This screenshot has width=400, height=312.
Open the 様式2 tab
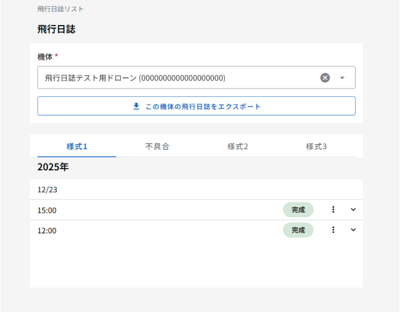[x=237, y=147]
